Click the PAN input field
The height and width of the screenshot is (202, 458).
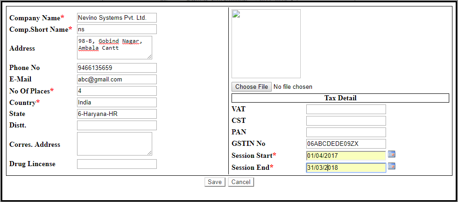coord(346,132)
